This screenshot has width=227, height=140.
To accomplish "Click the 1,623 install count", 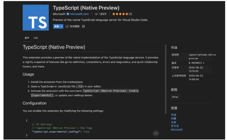I will click(103, 14).
